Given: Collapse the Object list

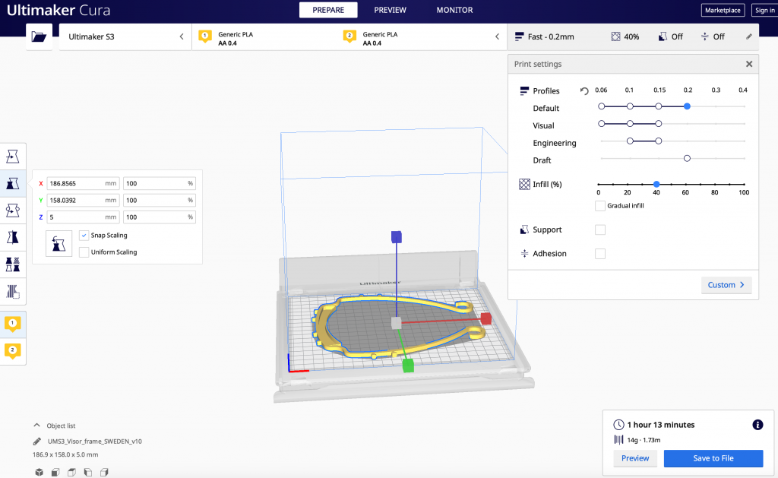Looking at the screenshot, I should pos(36,426).
